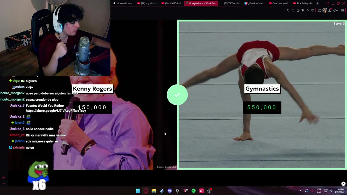Click the browser tab search magnifier icon
The width and height of the screenshot is (347, 195).
328,3
